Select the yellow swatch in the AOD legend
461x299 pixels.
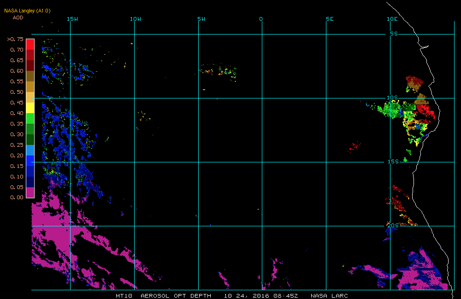pos(30,108)
